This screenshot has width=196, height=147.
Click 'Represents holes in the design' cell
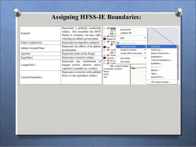point(81,54)
